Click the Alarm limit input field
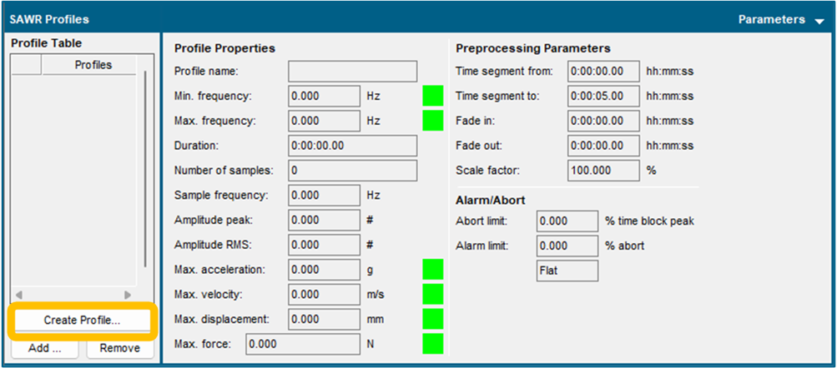This screenshot has width=837, height=368. click(567, 246)
